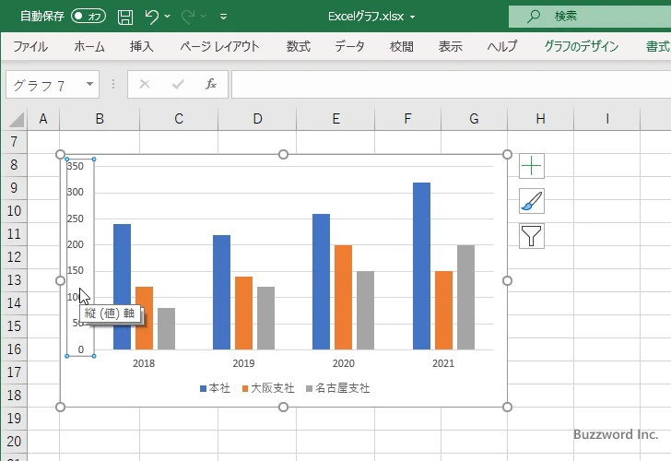Click the 本社 legend entry

(216, 388)
